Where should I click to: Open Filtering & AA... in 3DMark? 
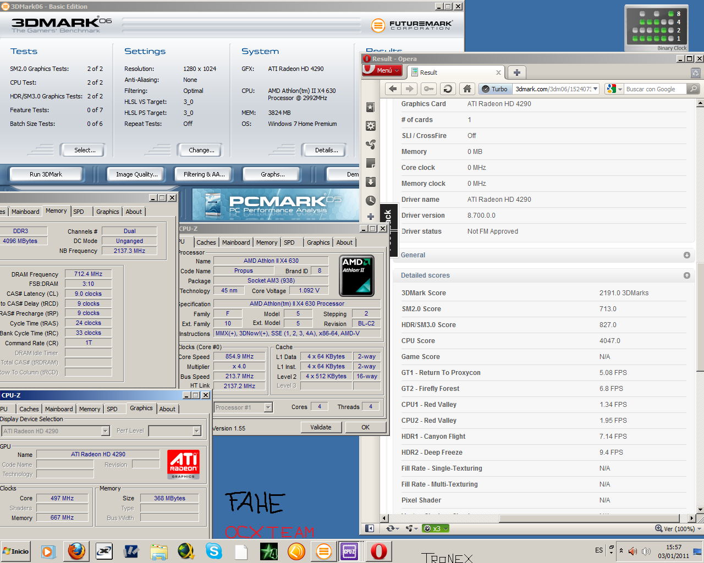pyautogui.click(x=204, y=174)
